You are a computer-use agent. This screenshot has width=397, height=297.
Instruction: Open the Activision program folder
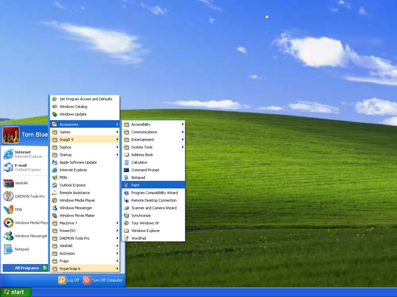pyautogui.click(x=85, y=253)
